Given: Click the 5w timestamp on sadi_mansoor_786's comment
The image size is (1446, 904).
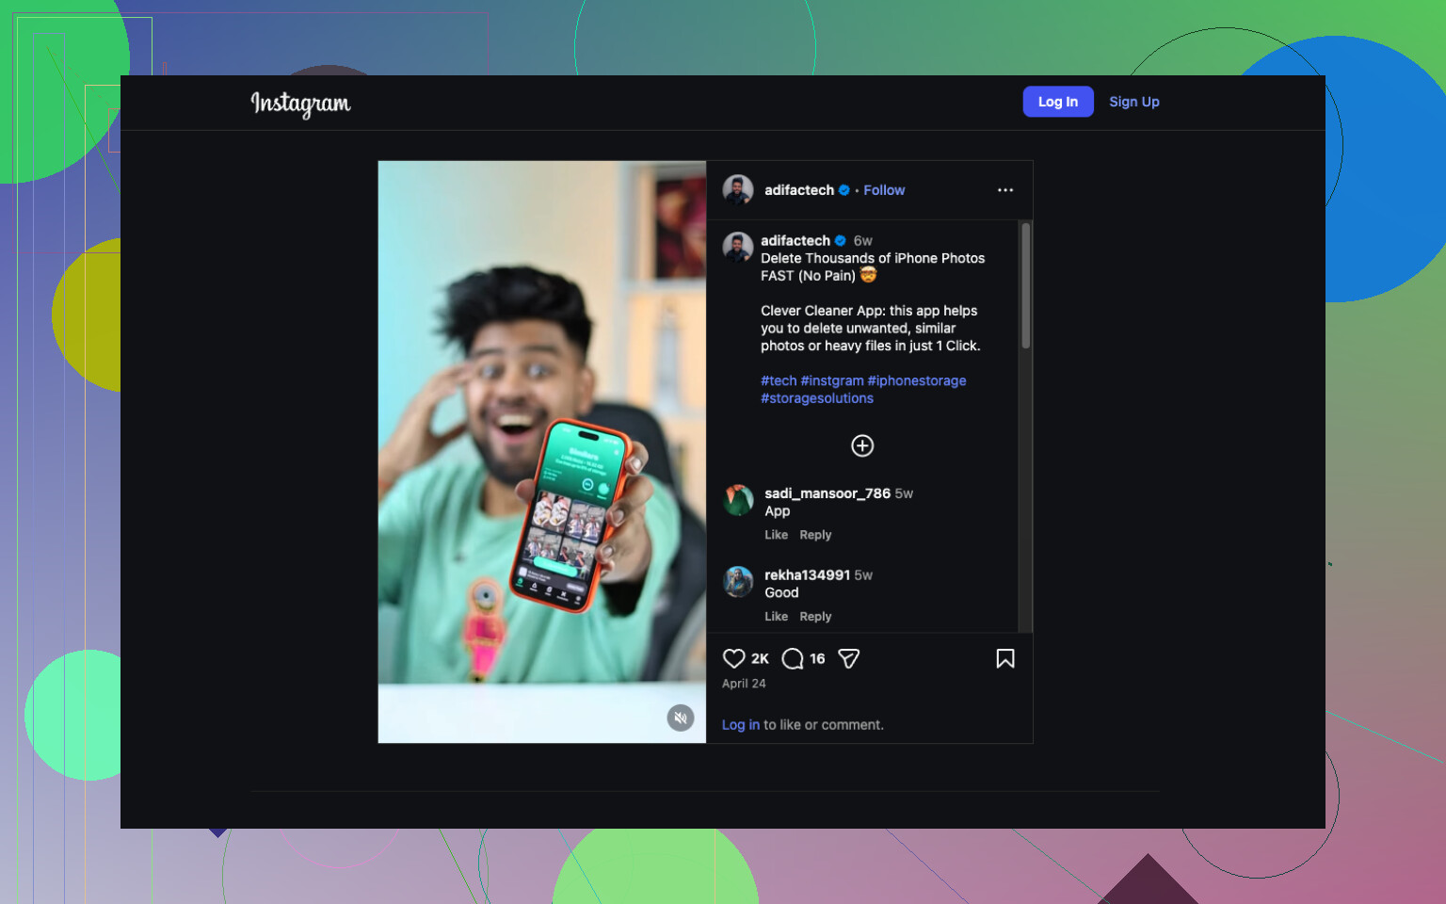Looking at the screenshot, I should [x=904, y=493].
